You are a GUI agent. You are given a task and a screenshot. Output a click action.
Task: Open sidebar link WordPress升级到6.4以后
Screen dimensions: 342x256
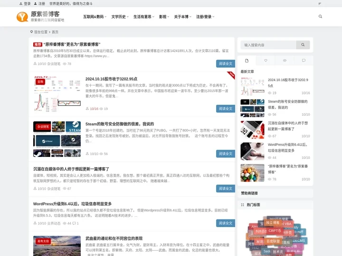point(287,147)
